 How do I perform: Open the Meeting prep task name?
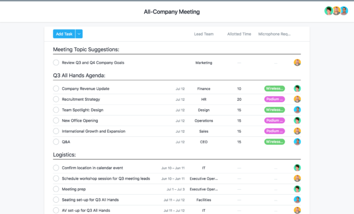pyautogui.click(x=74, y=189)
